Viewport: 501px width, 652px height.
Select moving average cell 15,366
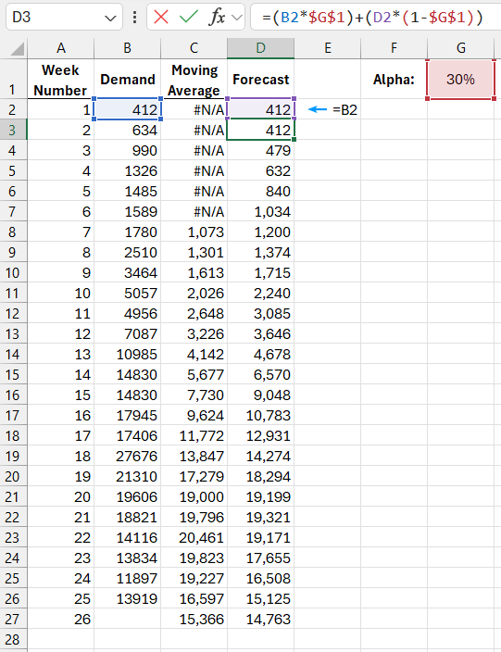[194, 620]
